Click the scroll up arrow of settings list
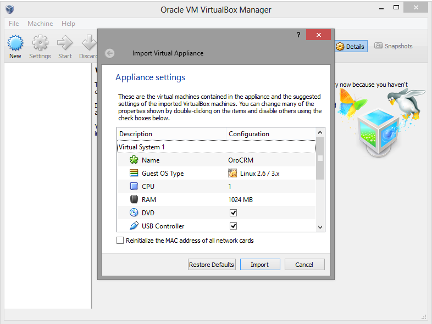Image resolution: width=432 pixels, height=324 pixels. (320, 132)
